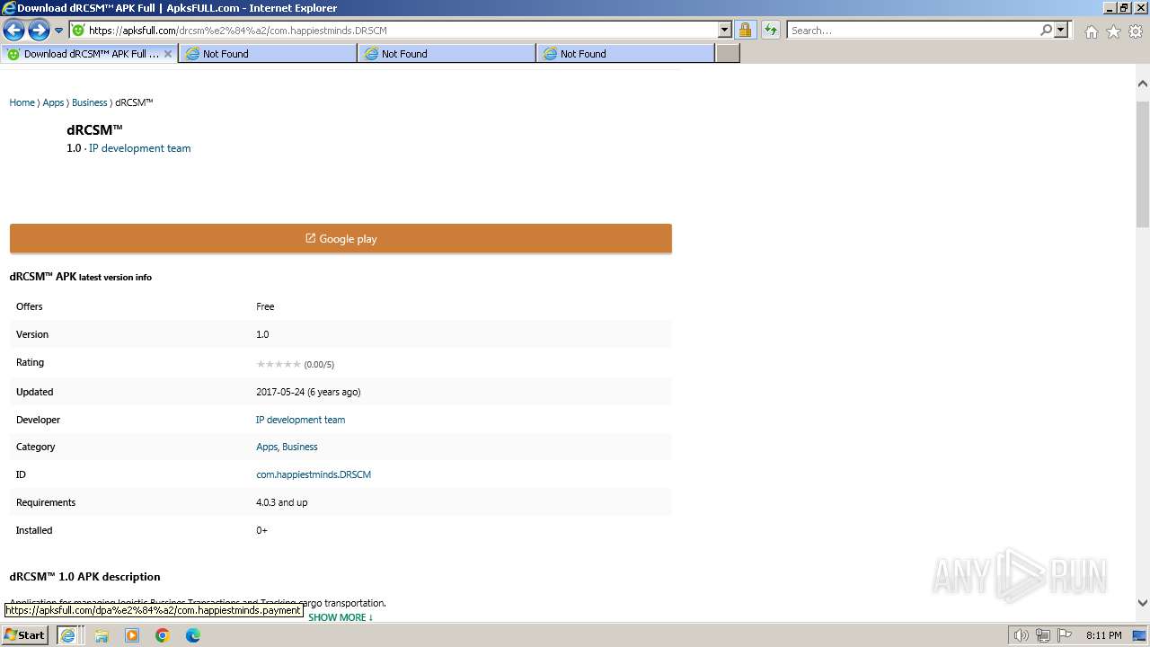The height and width of the screenshot is (647, 1150).
Task: Click the network tray icon
Action: click(x=1043, y=636)
